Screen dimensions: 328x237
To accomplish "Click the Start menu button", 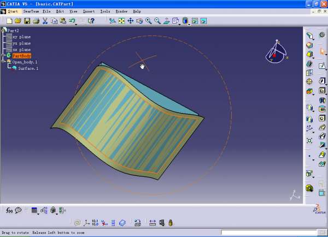I will coord(13,11).
